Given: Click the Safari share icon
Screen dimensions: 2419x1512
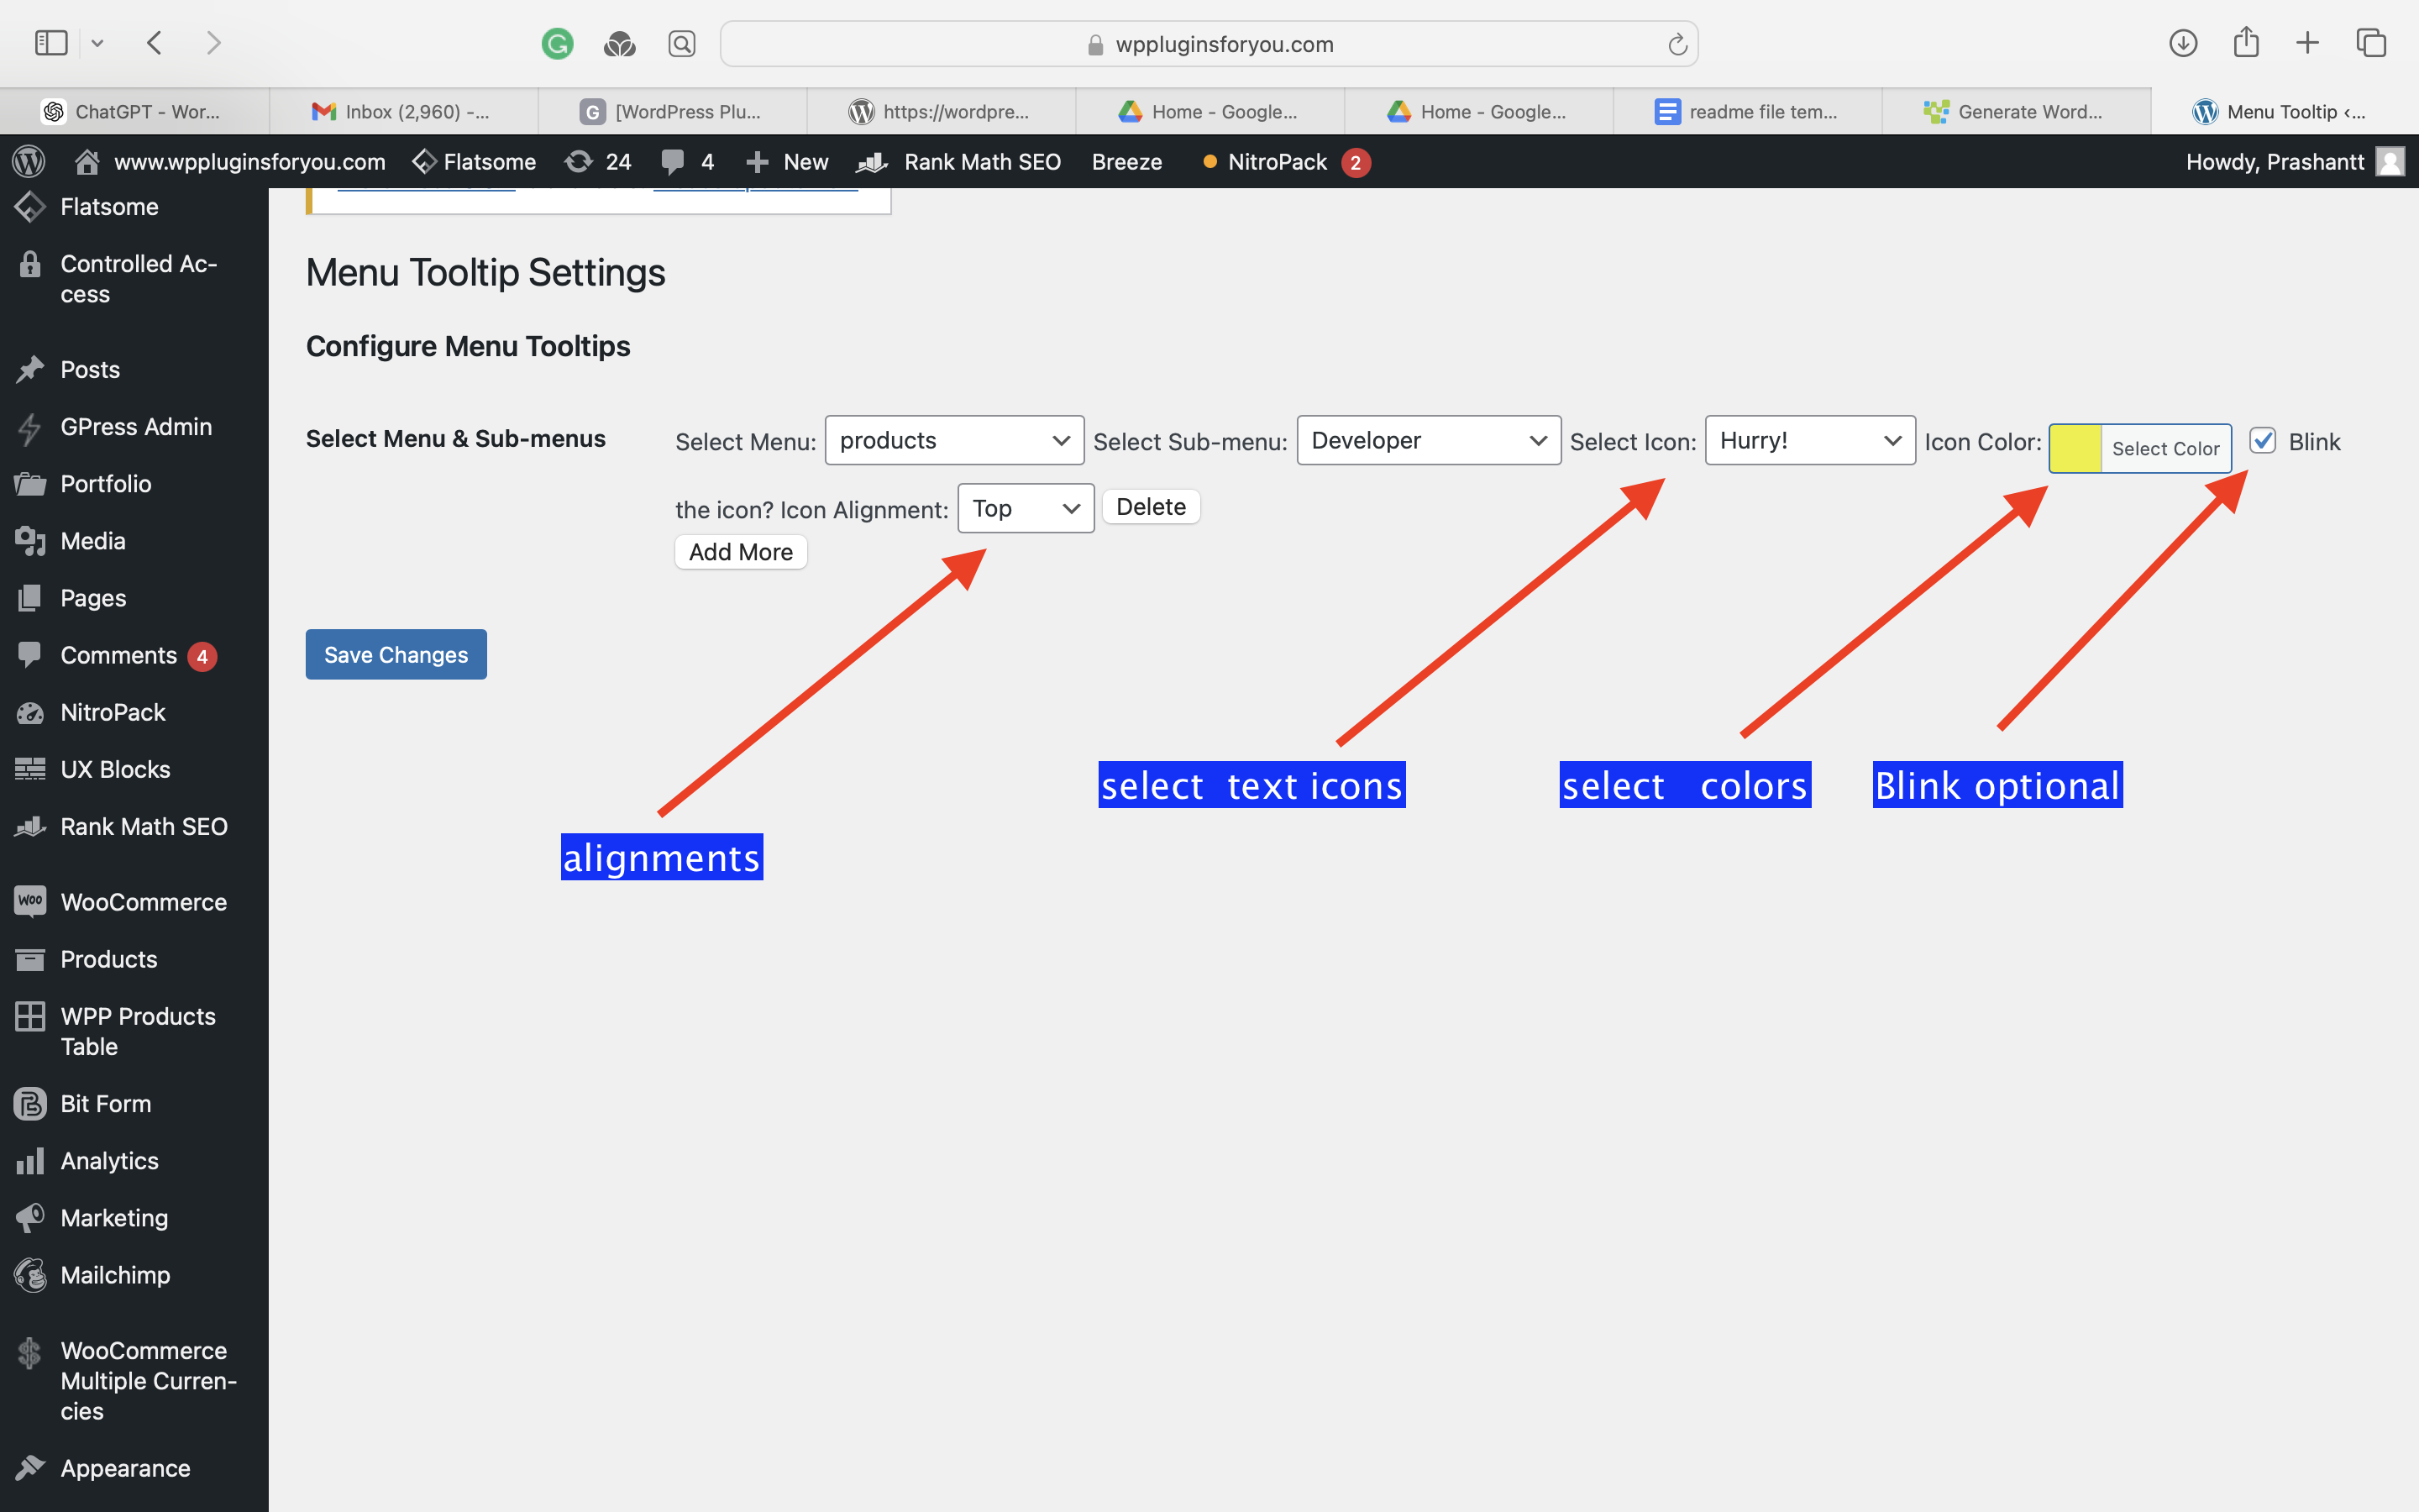Looking at the screenshot, I should 2245,42.
